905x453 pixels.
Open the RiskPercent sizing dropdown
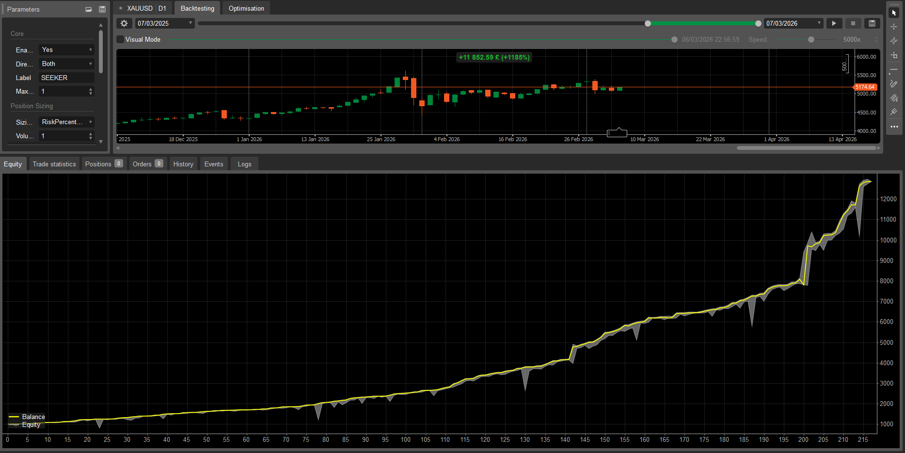(x=66, y=122)
